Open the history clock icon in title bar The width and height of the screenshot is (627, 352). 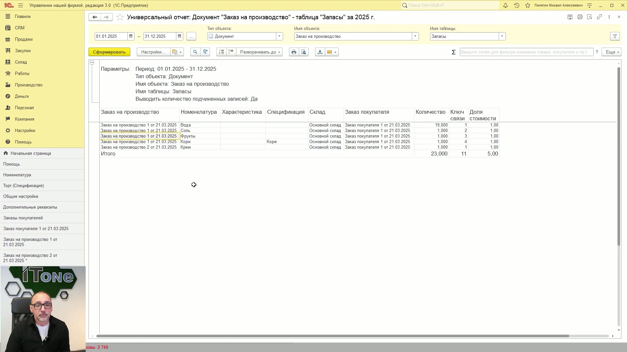pyautogui.click(x=517, y=6)
